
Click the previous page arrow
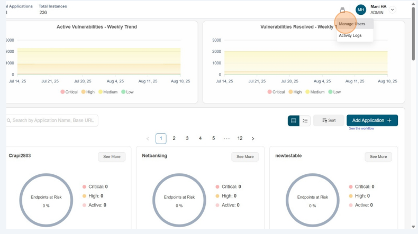[x=148, y=138]
